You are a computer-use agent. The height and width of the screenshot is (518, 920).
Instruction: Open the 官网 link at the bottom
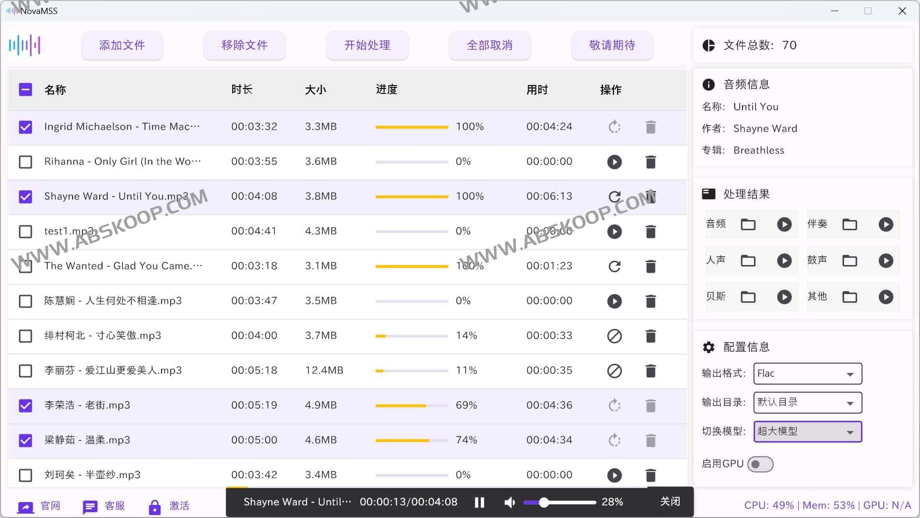pos(50,505)
